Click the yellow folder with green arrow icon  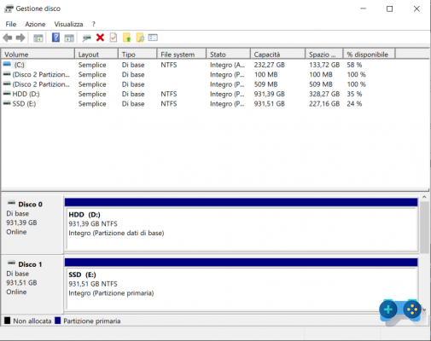[126, 38]
